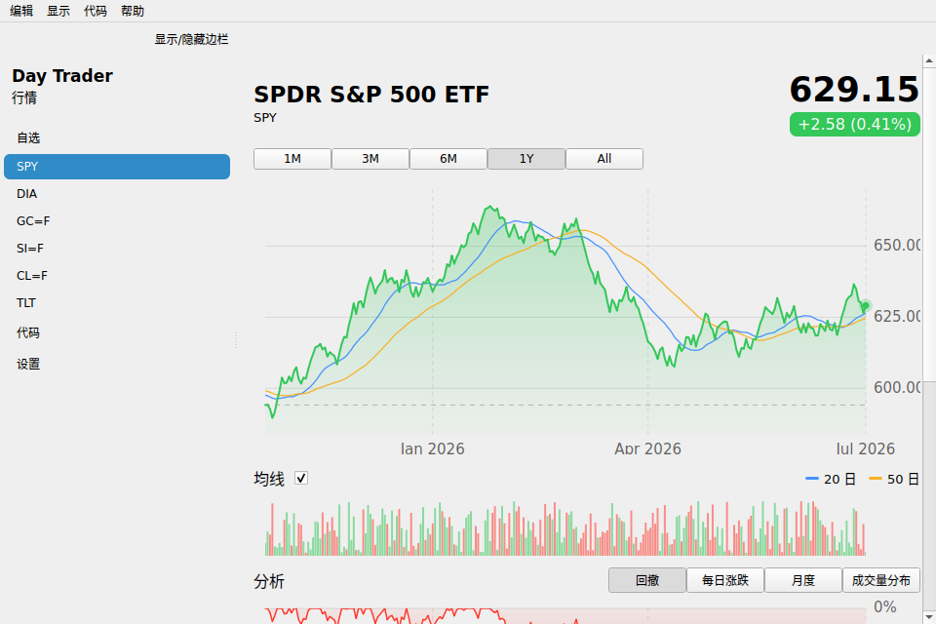Click the Apr 2026 axis label
This screenshot has height=624, width=936.
[x=647, y=449]
